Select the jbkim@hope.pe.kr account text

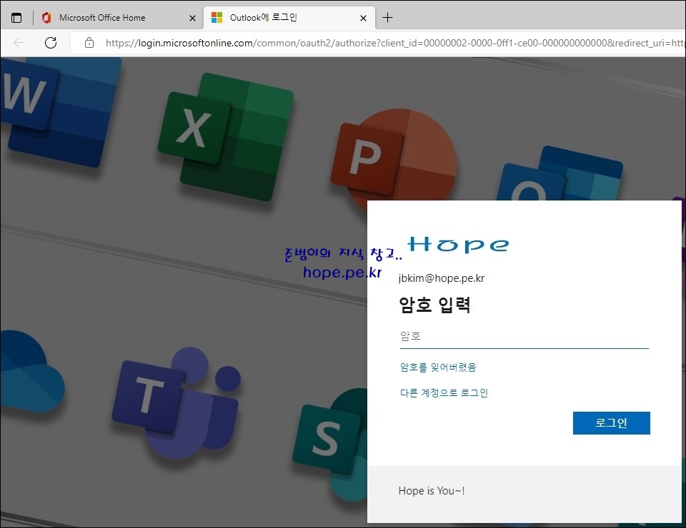coord(442,278)
